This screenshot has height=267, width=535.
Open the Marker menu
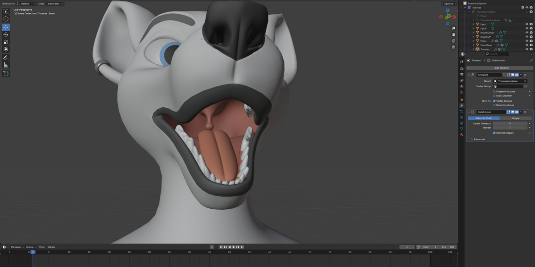point(51,247)
